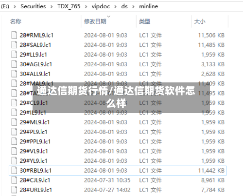Select the file name 29#VL9.lc1
This screenshot has height=196, width=243.
coord(34,151)
